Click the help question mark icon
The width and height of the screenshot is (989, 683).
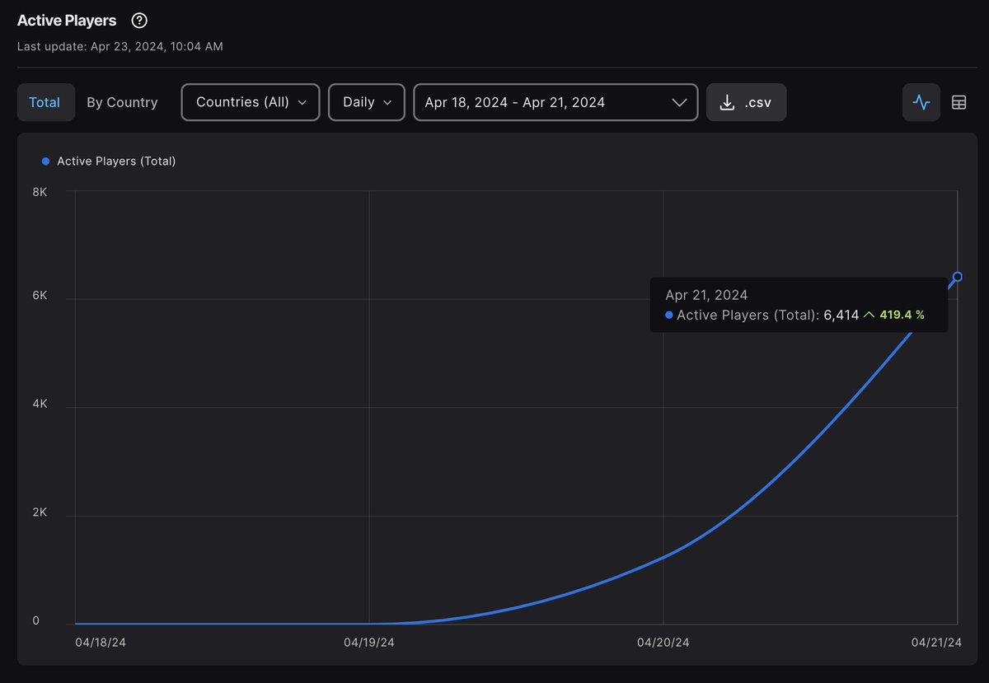coord(140,21)
